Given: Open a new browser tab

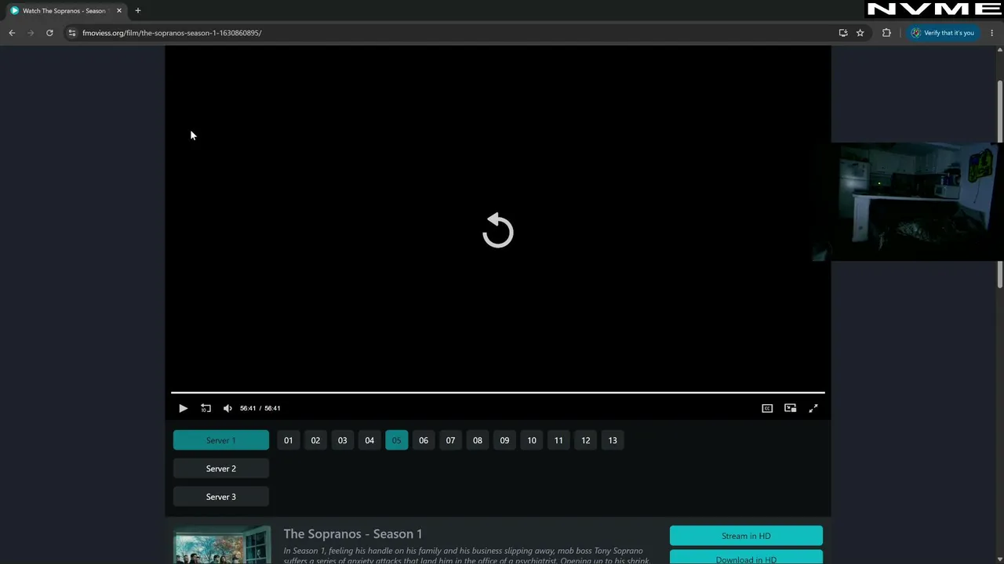Looking at the screenshot, I should [138, 11].
